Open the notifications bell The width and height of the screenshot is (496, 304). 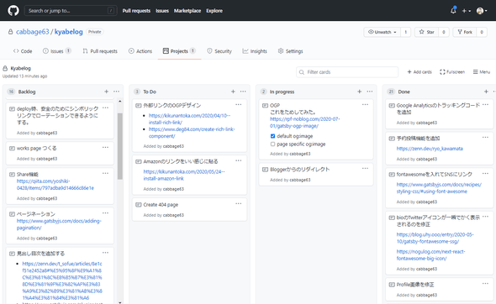point(453,10)
